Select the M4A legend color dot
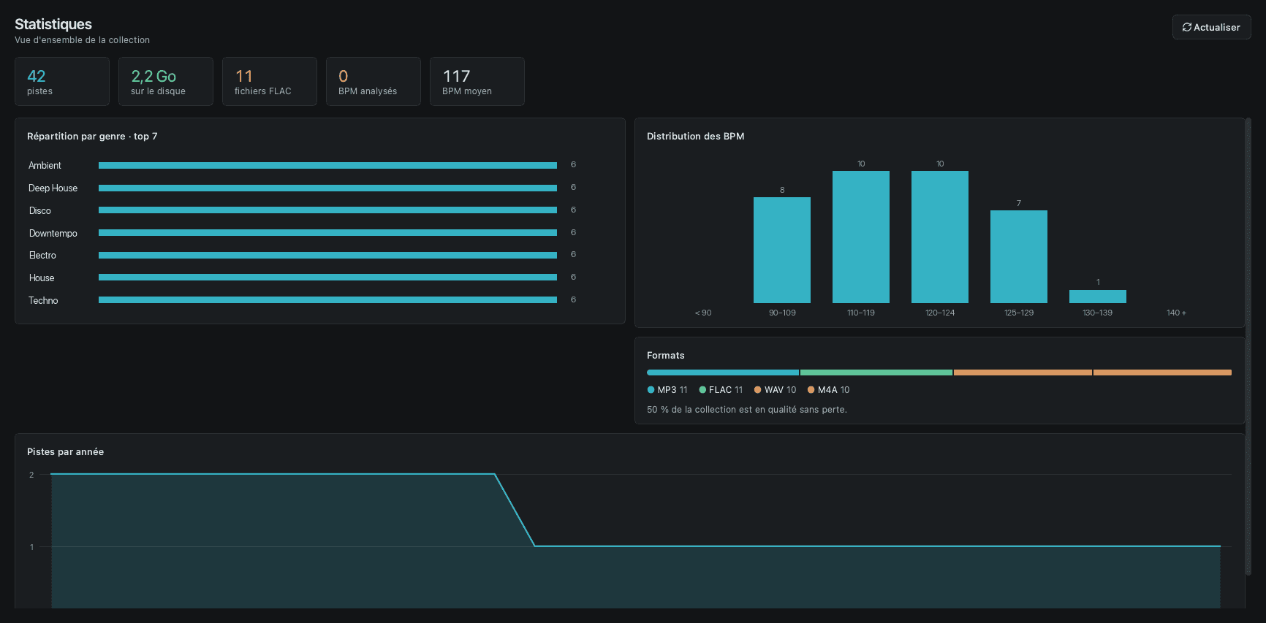1266x623 pixels. tap(811, 390)
